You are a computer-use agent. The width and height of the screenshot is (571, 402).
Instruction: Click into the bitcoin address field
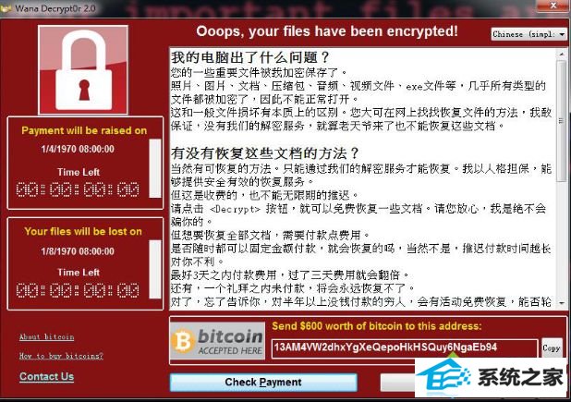(x=405, y=347)
